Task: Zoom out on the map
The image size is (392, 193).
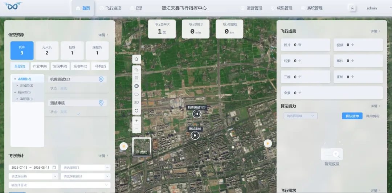Action: click(x=136, y=129)
